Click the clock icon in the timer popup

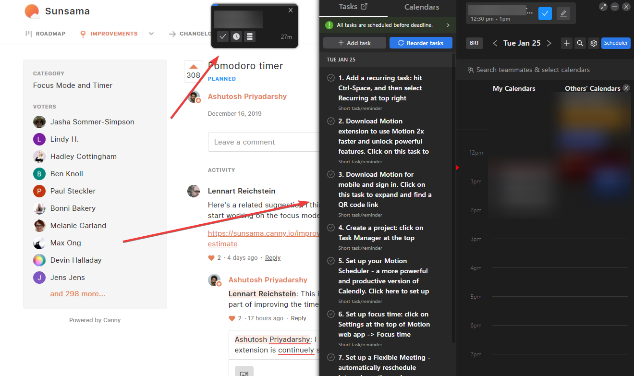236,36
